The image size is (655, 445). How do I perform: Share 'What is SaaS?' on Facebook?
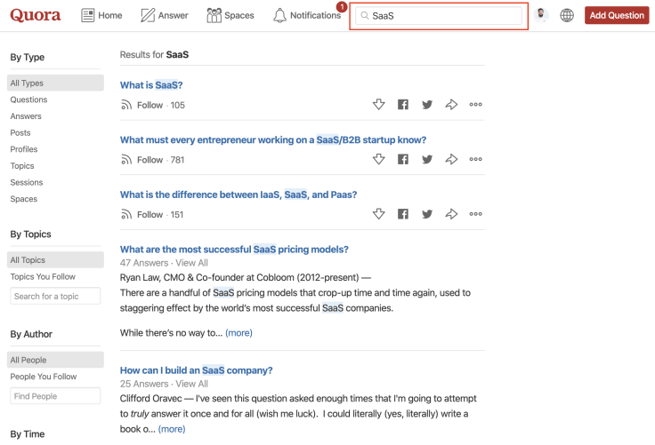[x=403, y=104]
